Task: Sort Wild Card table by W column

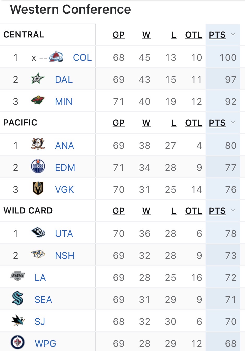Action: pos(146,211)
